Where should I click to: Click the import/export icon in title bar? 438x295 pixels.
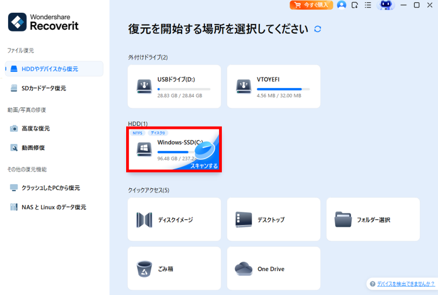(x=354, y=5)
